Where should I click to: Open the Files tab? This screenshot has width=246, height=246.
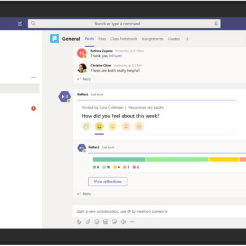pyautogui.click(x=102, y=39)
